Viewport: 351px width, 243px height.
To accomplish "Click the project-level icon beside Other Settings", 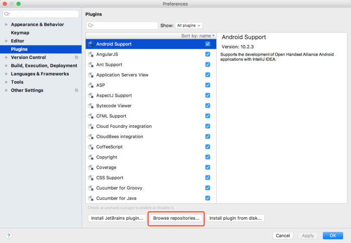I will point(77,90).
